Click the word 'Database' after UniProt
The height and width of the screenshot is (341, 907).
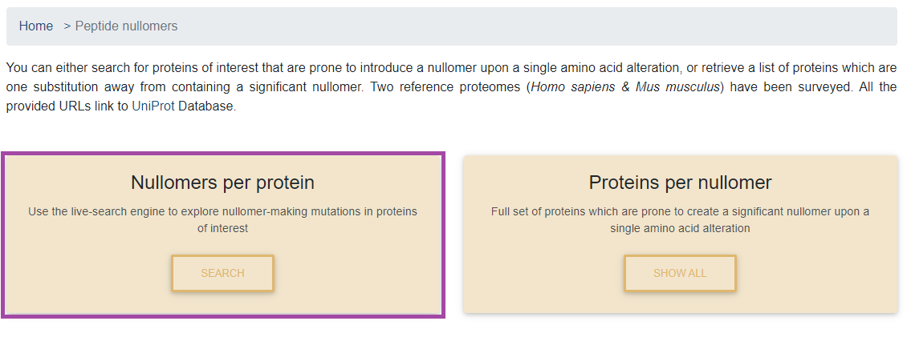[x=206, y=106]
